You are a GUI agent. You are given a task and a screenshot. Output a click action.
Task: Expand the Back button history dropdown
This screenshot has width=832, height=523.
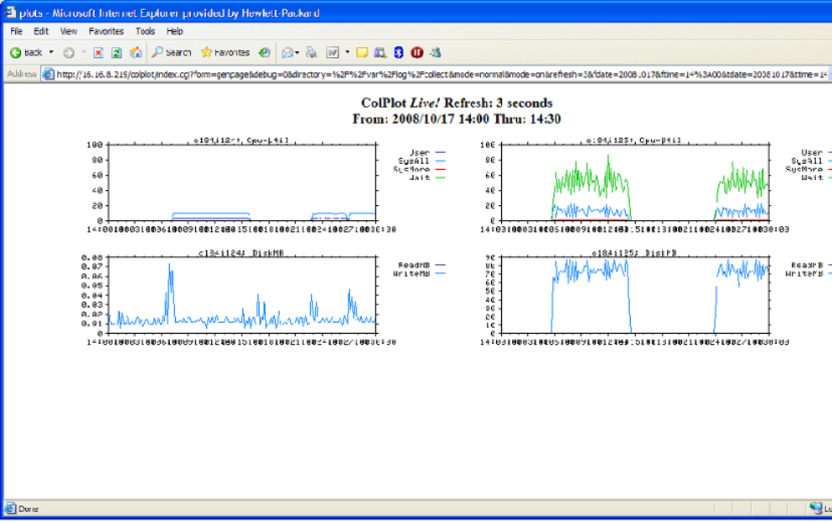click(51, 52)
